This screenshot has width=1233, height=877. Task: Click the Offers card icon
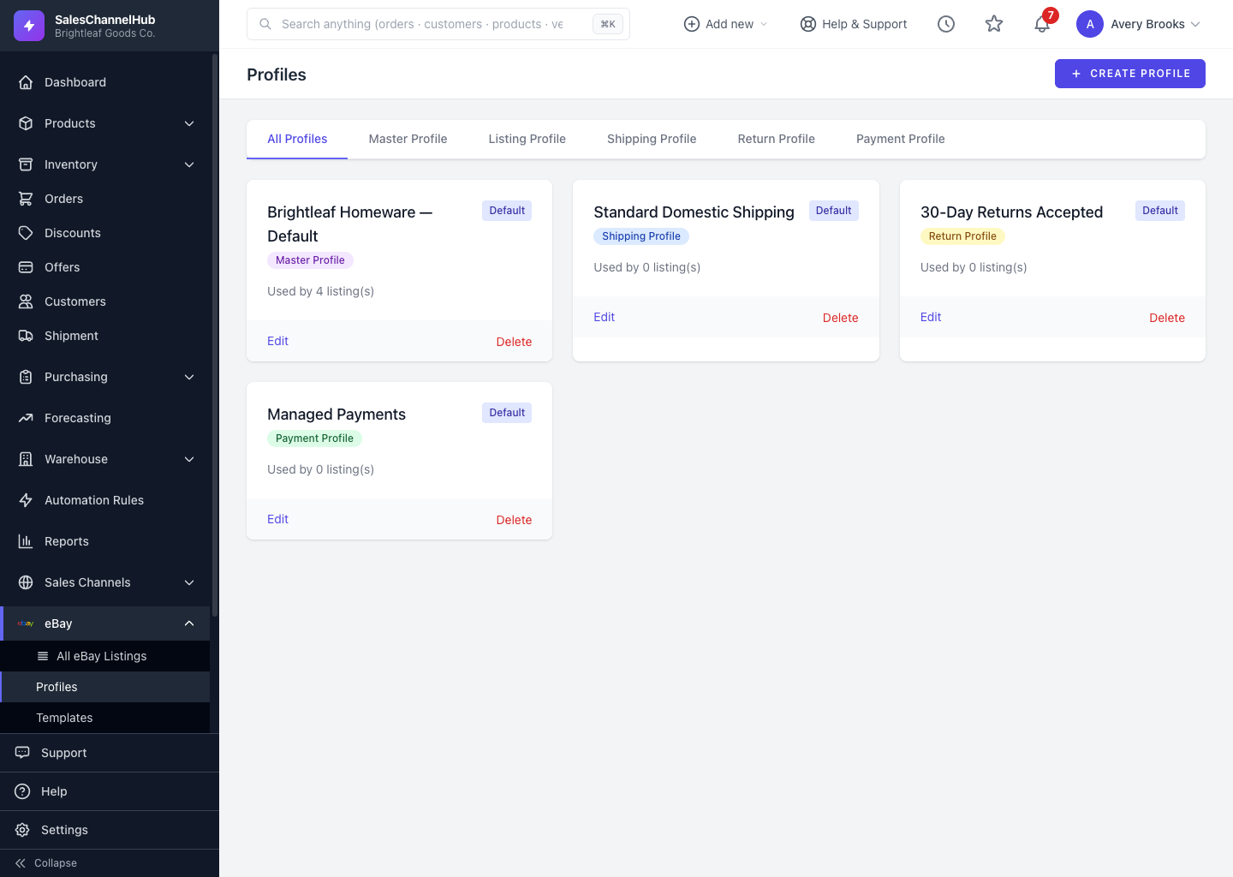click(26, 267)
